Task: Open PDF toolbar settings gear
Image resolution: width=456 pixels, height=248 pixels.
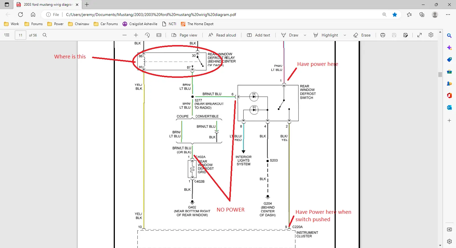Action: pos(431,35)
